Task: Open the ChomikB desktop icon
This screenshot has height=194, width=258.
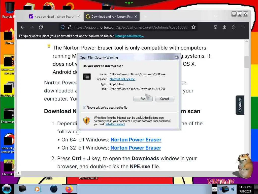Action: (x=8, y=168)
